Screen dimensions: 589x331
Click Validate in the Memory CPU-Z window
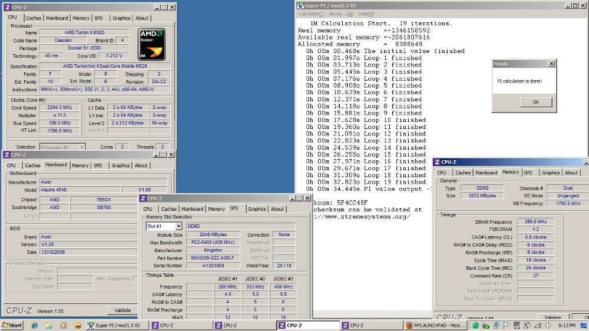(552, 317)
